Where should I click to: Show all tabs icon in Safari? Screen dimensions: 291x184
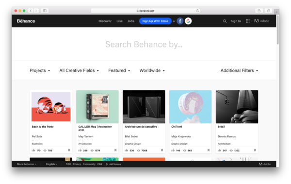pyautogui.click(x=268, y=11)
